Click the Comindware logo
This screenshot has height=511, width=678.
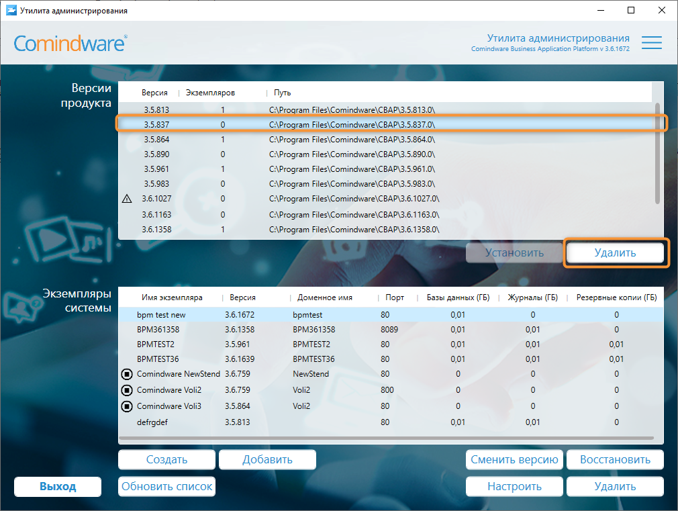coord(70,43)
